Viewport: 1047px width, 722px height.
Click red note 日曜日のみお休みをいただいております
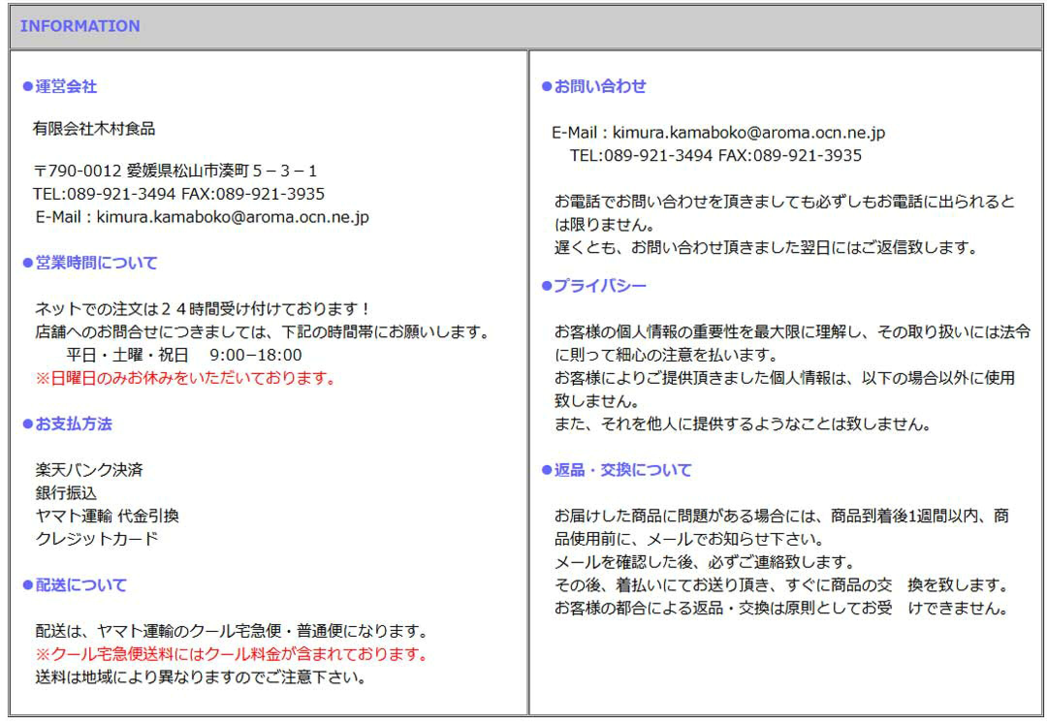point(186,378)
